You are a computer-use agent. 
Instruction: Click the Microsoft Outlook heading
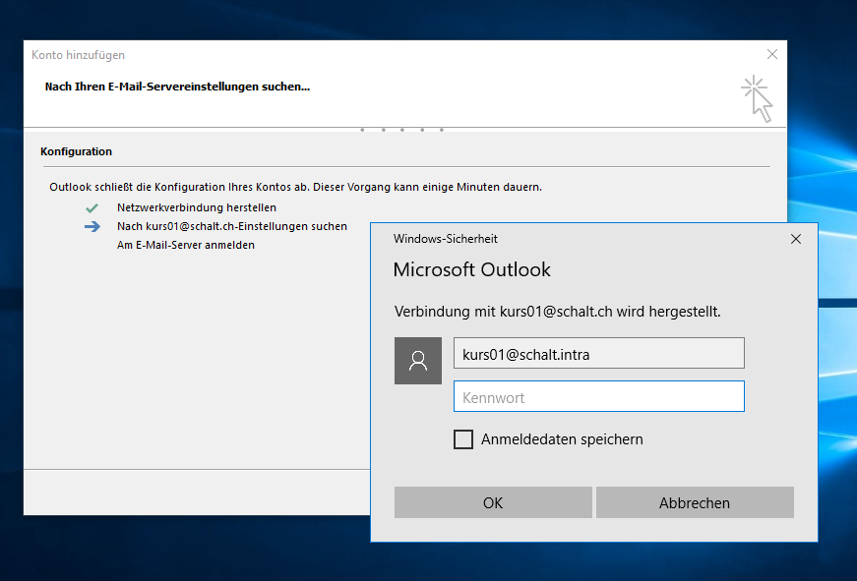click(472, 270)
